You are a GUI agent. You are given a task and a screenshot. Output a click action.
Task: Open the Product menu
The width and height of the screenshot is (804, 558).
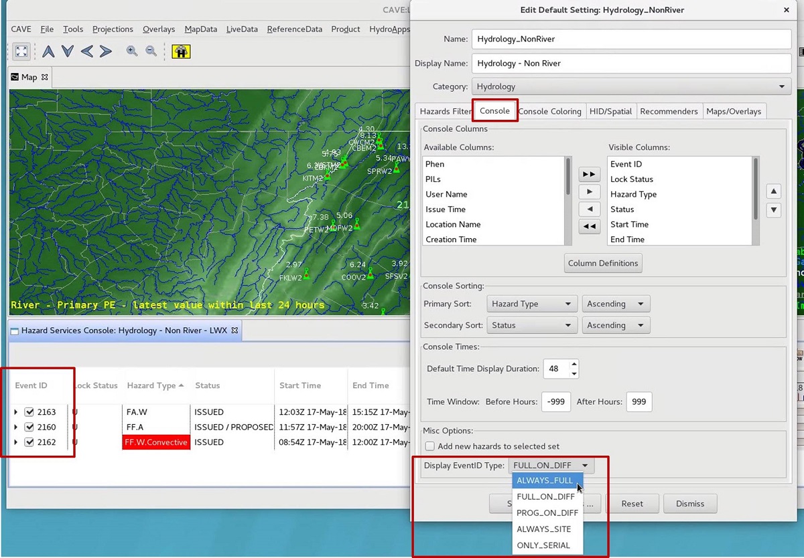pos(346,29)
